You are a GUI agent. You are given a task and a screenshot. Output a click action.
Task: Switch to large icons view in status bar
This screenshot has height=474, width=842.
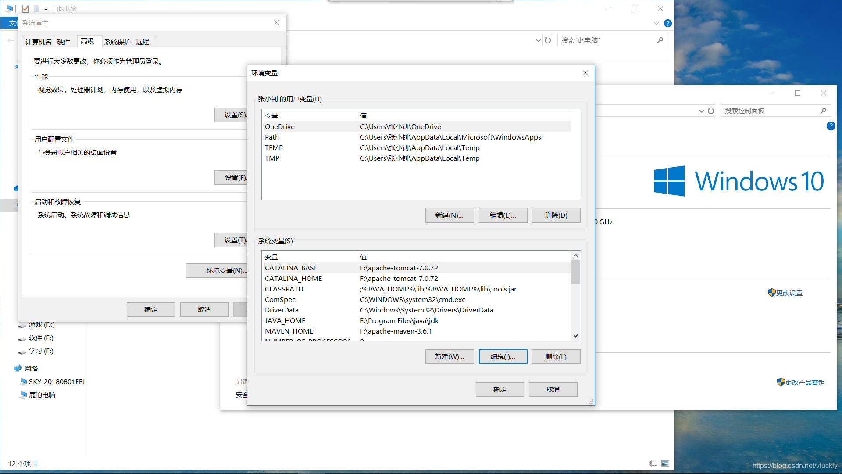[x=665, y=463]
